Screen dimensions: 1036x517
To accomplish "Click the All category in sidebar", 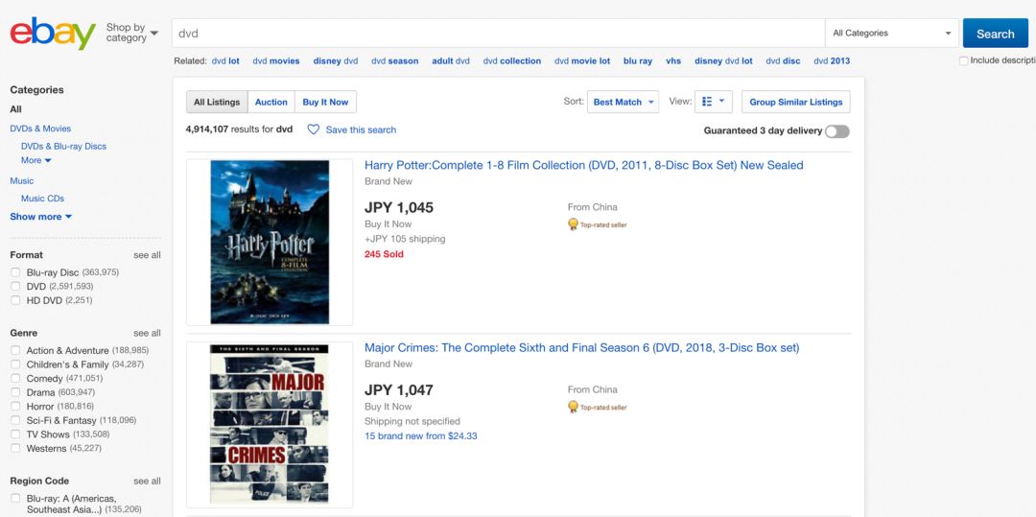I will pyautogui.click(x=16, y=109).
